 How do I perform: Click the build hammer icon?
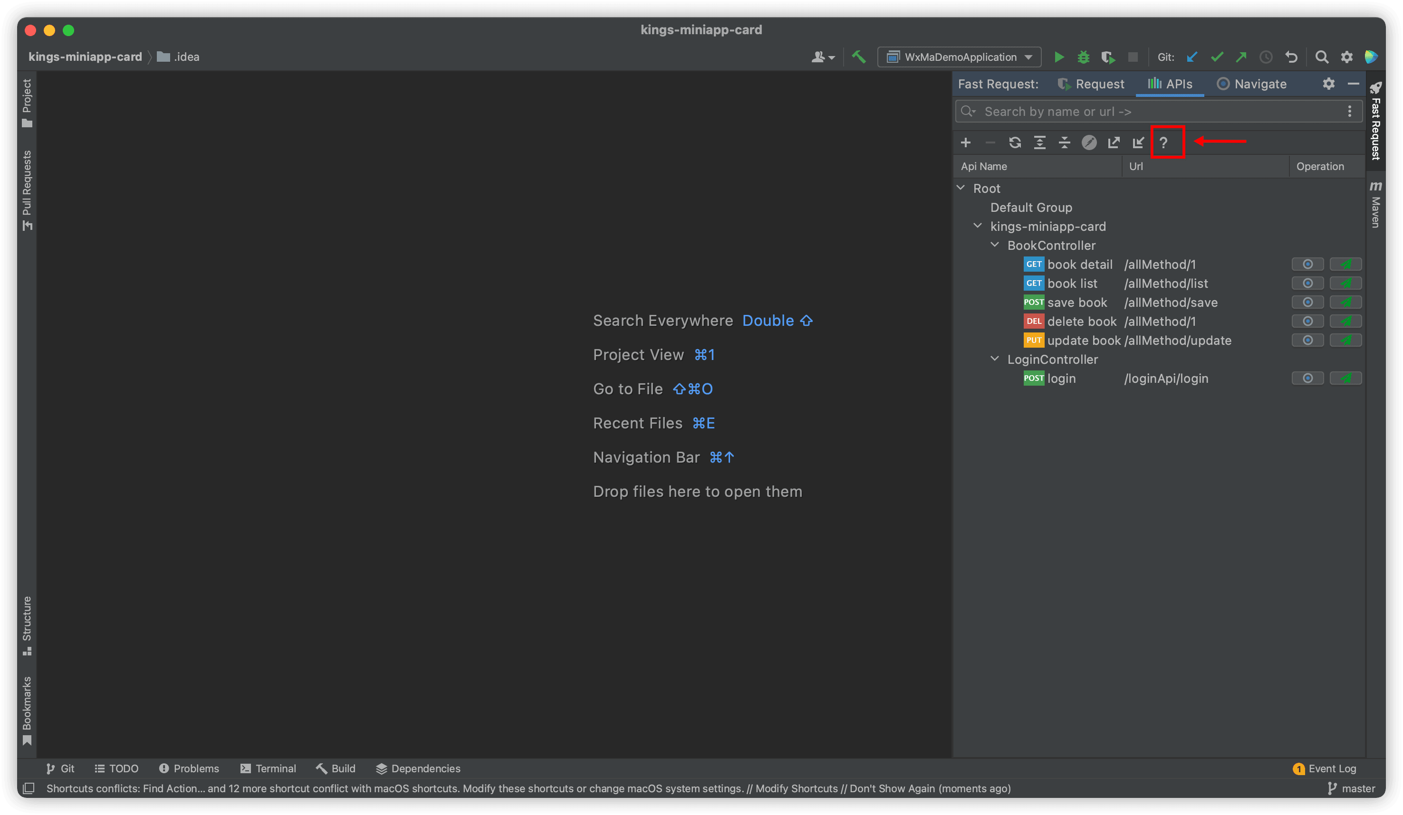point(858,57)
